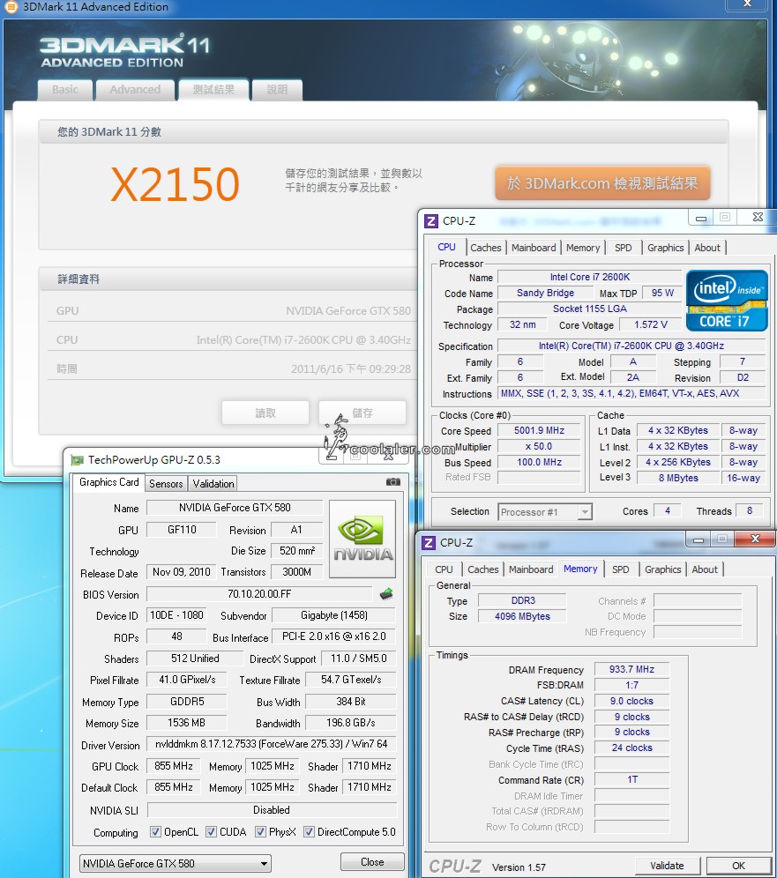
Task: Click the Subvendor value Gigabyte (1458)
Action: 334,615
